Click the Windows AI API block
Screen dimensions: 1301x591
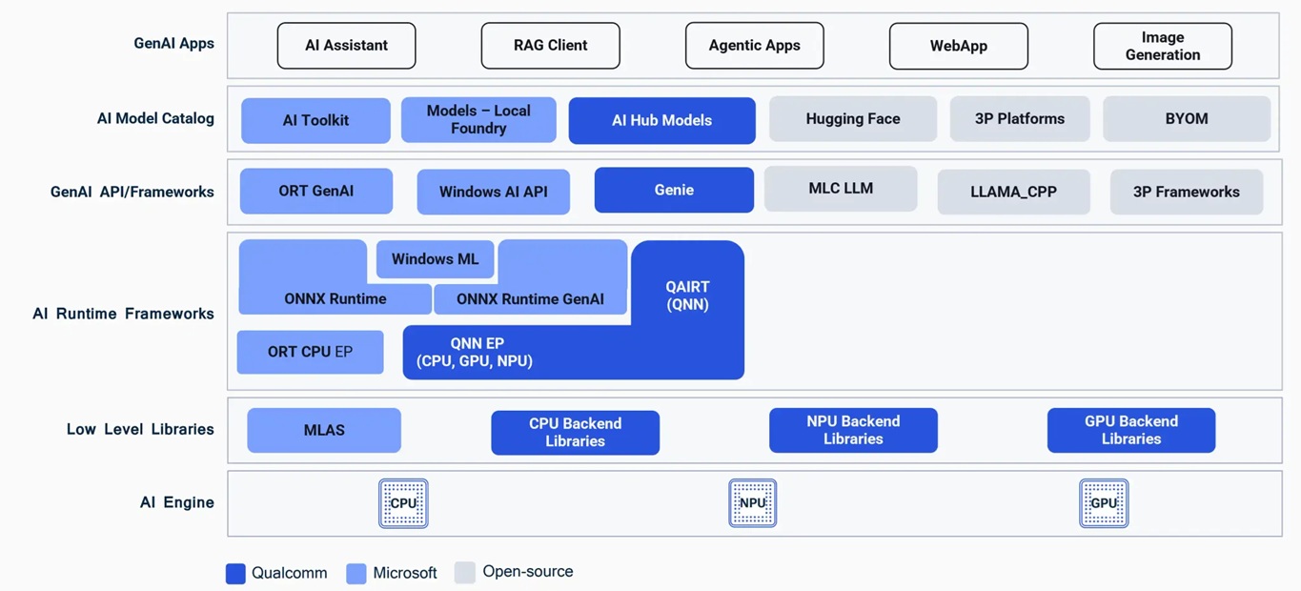tap(494, 192)
